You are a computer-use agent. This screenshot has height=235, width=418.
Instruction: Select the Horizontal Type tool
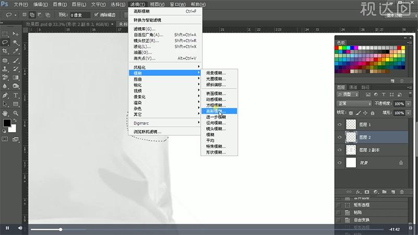pos(16,95)
